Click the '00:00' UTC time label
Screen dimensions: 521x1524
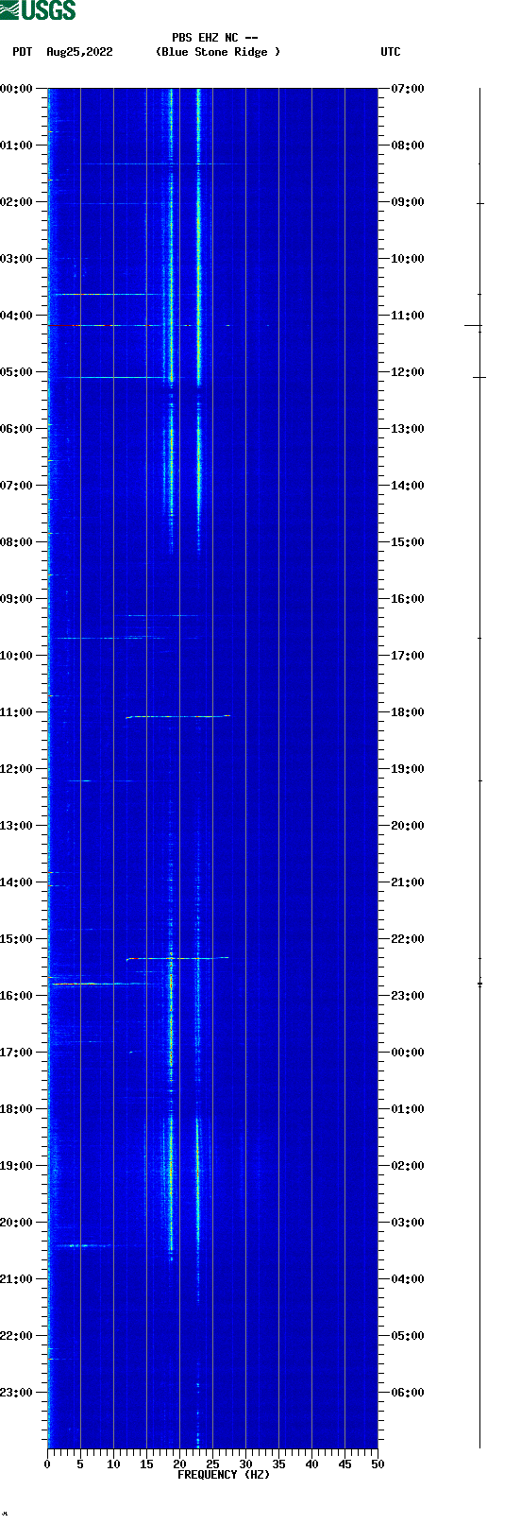coord(408,1053)
